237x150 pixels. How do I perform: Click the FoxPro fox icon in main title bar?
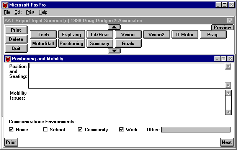coord(5,5)
